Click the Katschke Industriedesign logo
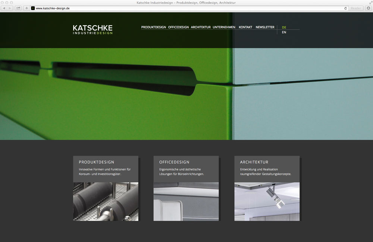 coord(93,30)
